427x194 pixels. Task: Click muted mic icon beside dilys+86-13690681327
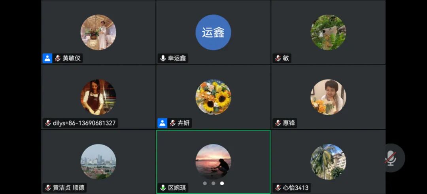[x=48, y=123]
